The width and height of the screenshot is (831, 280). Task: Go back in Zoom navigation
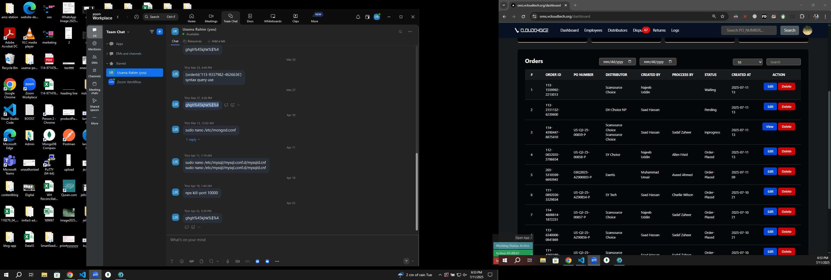point(118,17)
